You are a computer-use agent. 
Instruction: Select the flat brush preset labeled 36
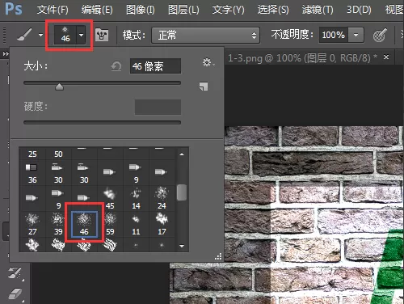coord(32,173)
